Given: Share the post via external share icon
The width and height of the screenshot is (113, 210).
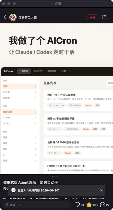Looking at the screenshot, I should point(104,17).
